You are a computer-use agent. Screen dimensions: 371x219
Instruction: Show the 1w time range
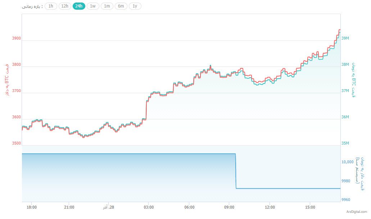pos(93,6)
